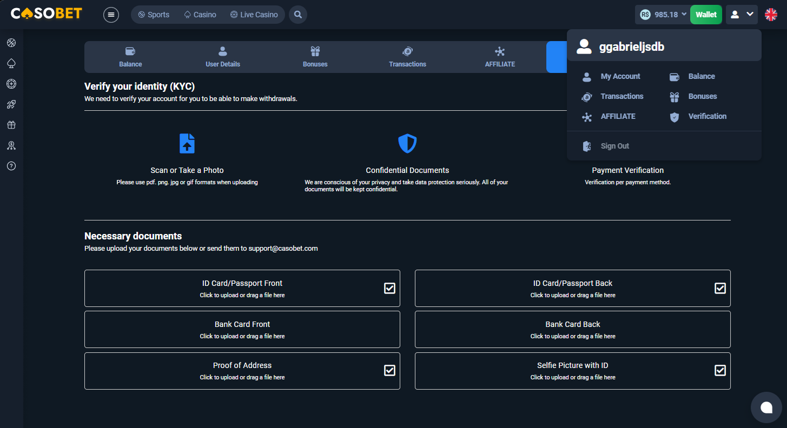Select the casino chip icon in the left sidebar

11,84
